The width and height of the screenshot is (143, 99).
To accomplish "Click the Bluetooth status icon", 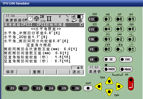I will click(60, 17).
